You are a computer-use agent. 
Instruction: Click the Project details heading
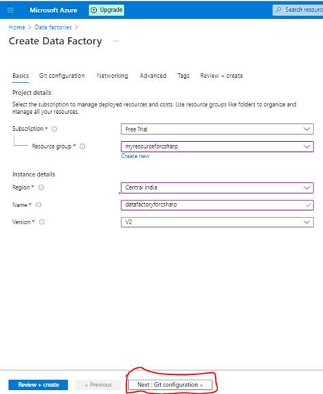[31, 93]
